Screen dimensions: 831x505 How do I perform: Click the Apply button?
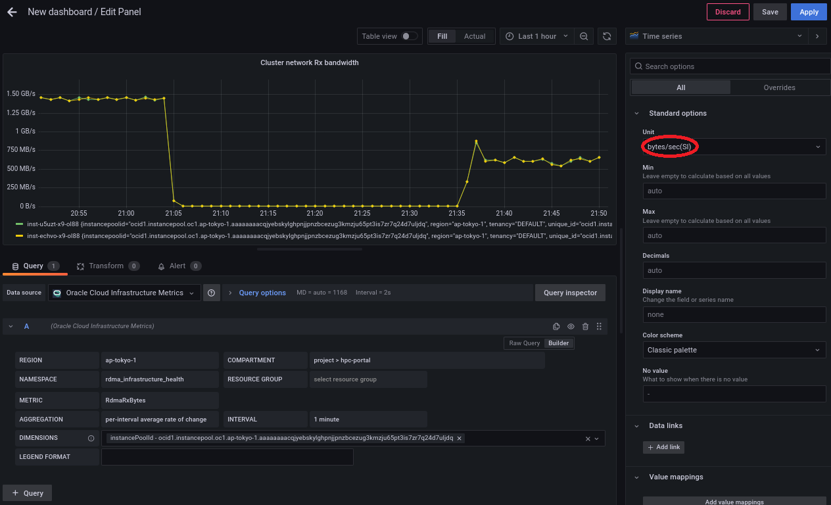pyautogui.click(x=809, y=12)
